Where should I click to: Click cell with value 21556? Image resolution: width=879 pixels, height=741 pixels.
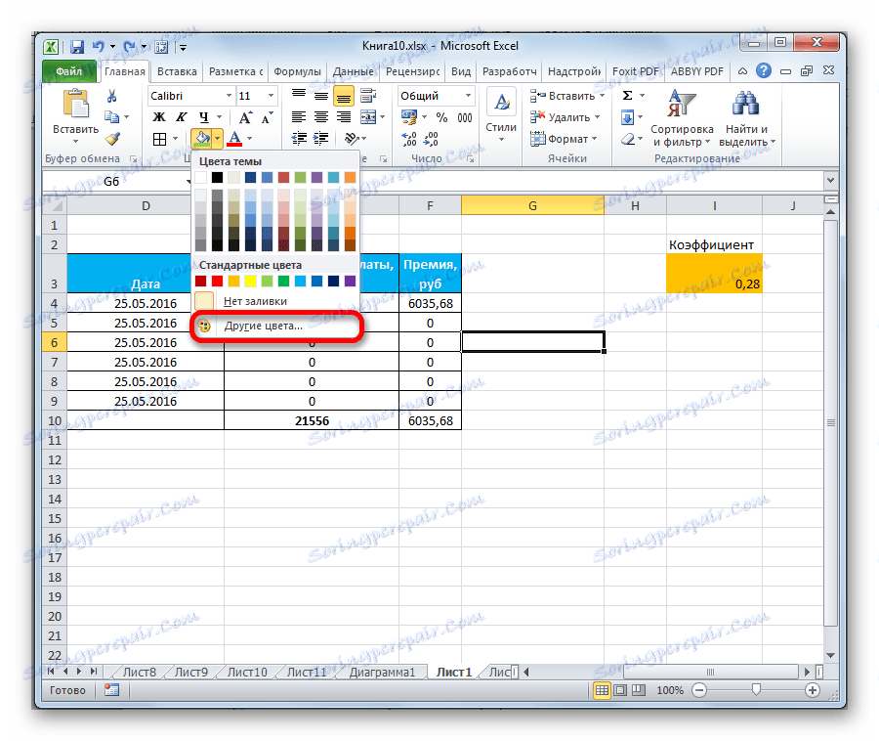312,420
